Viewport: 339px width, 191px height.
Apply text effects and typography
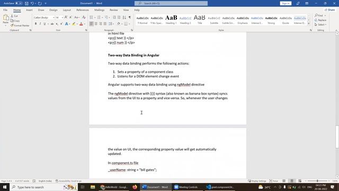point(67,24)
